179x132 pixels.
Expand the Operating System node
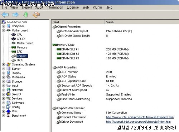click(x=4, y=64)
